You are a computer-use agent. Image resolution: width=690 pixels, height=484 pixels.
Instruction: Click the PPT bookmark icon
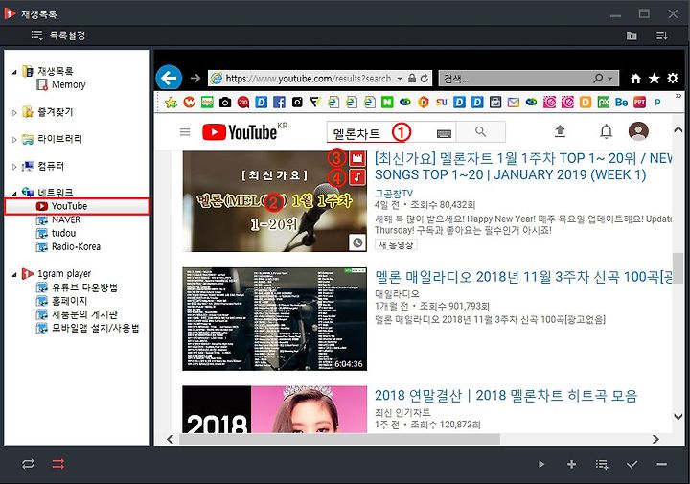coord(639,103)
